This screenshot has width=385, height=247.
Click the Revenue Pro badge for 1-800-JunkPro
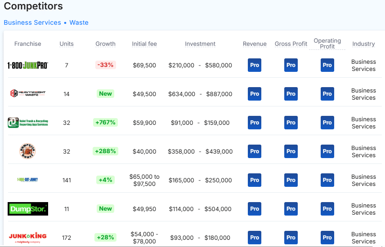click(x=255, y=65)
